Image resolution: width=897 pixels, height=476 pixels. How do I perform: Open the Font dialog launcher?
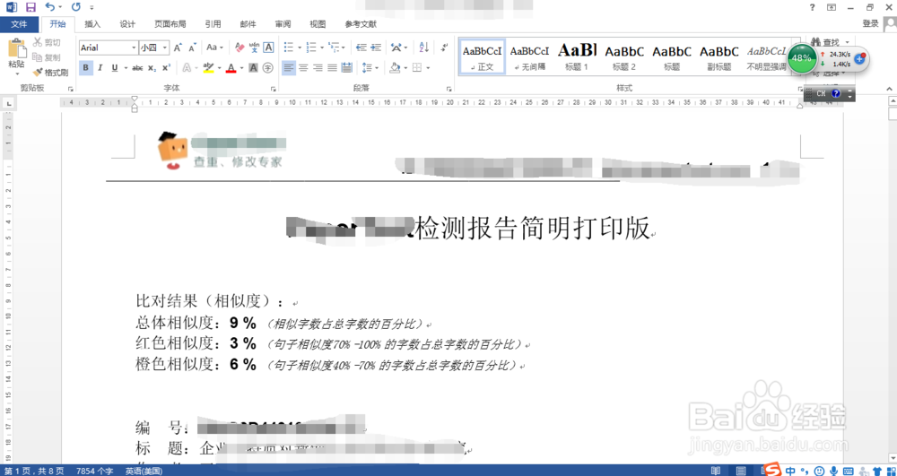273,89
